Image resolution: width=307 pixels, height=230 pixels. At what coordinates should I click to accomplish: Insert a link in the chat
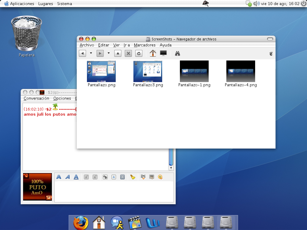click(x=143, y=177)
